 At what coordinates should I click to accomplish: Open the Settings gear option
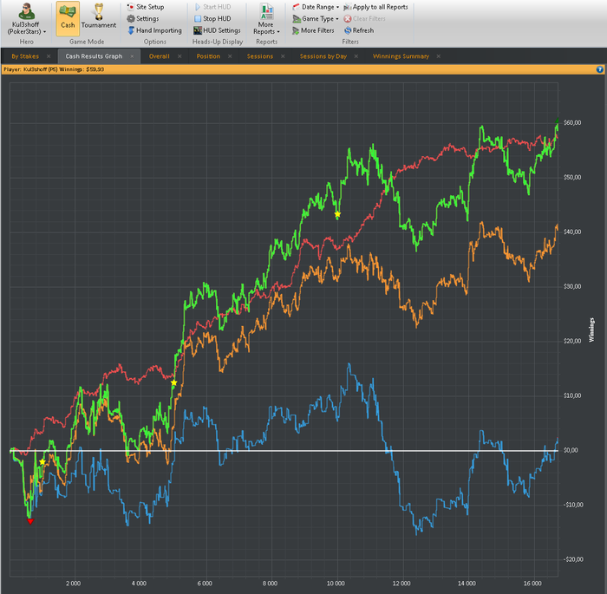(143, 18)
